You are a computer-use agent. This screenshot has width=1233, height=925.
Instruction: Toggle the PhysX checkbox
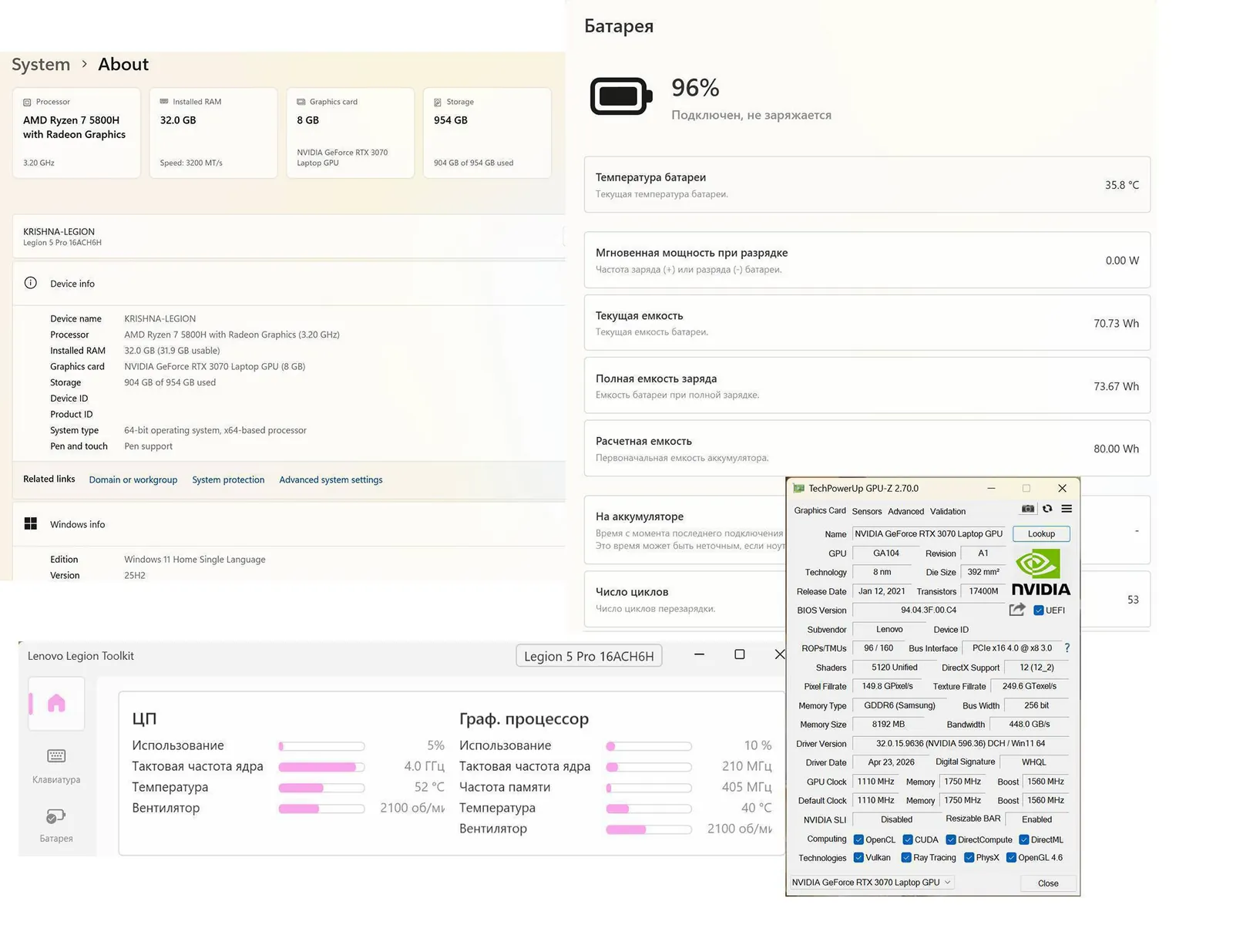coord(969,858)
